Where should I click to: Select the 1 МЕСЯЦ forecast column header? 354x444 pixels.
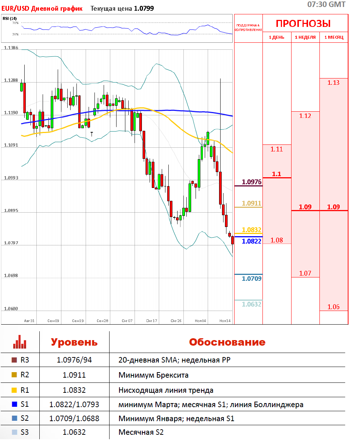(333, 37)
